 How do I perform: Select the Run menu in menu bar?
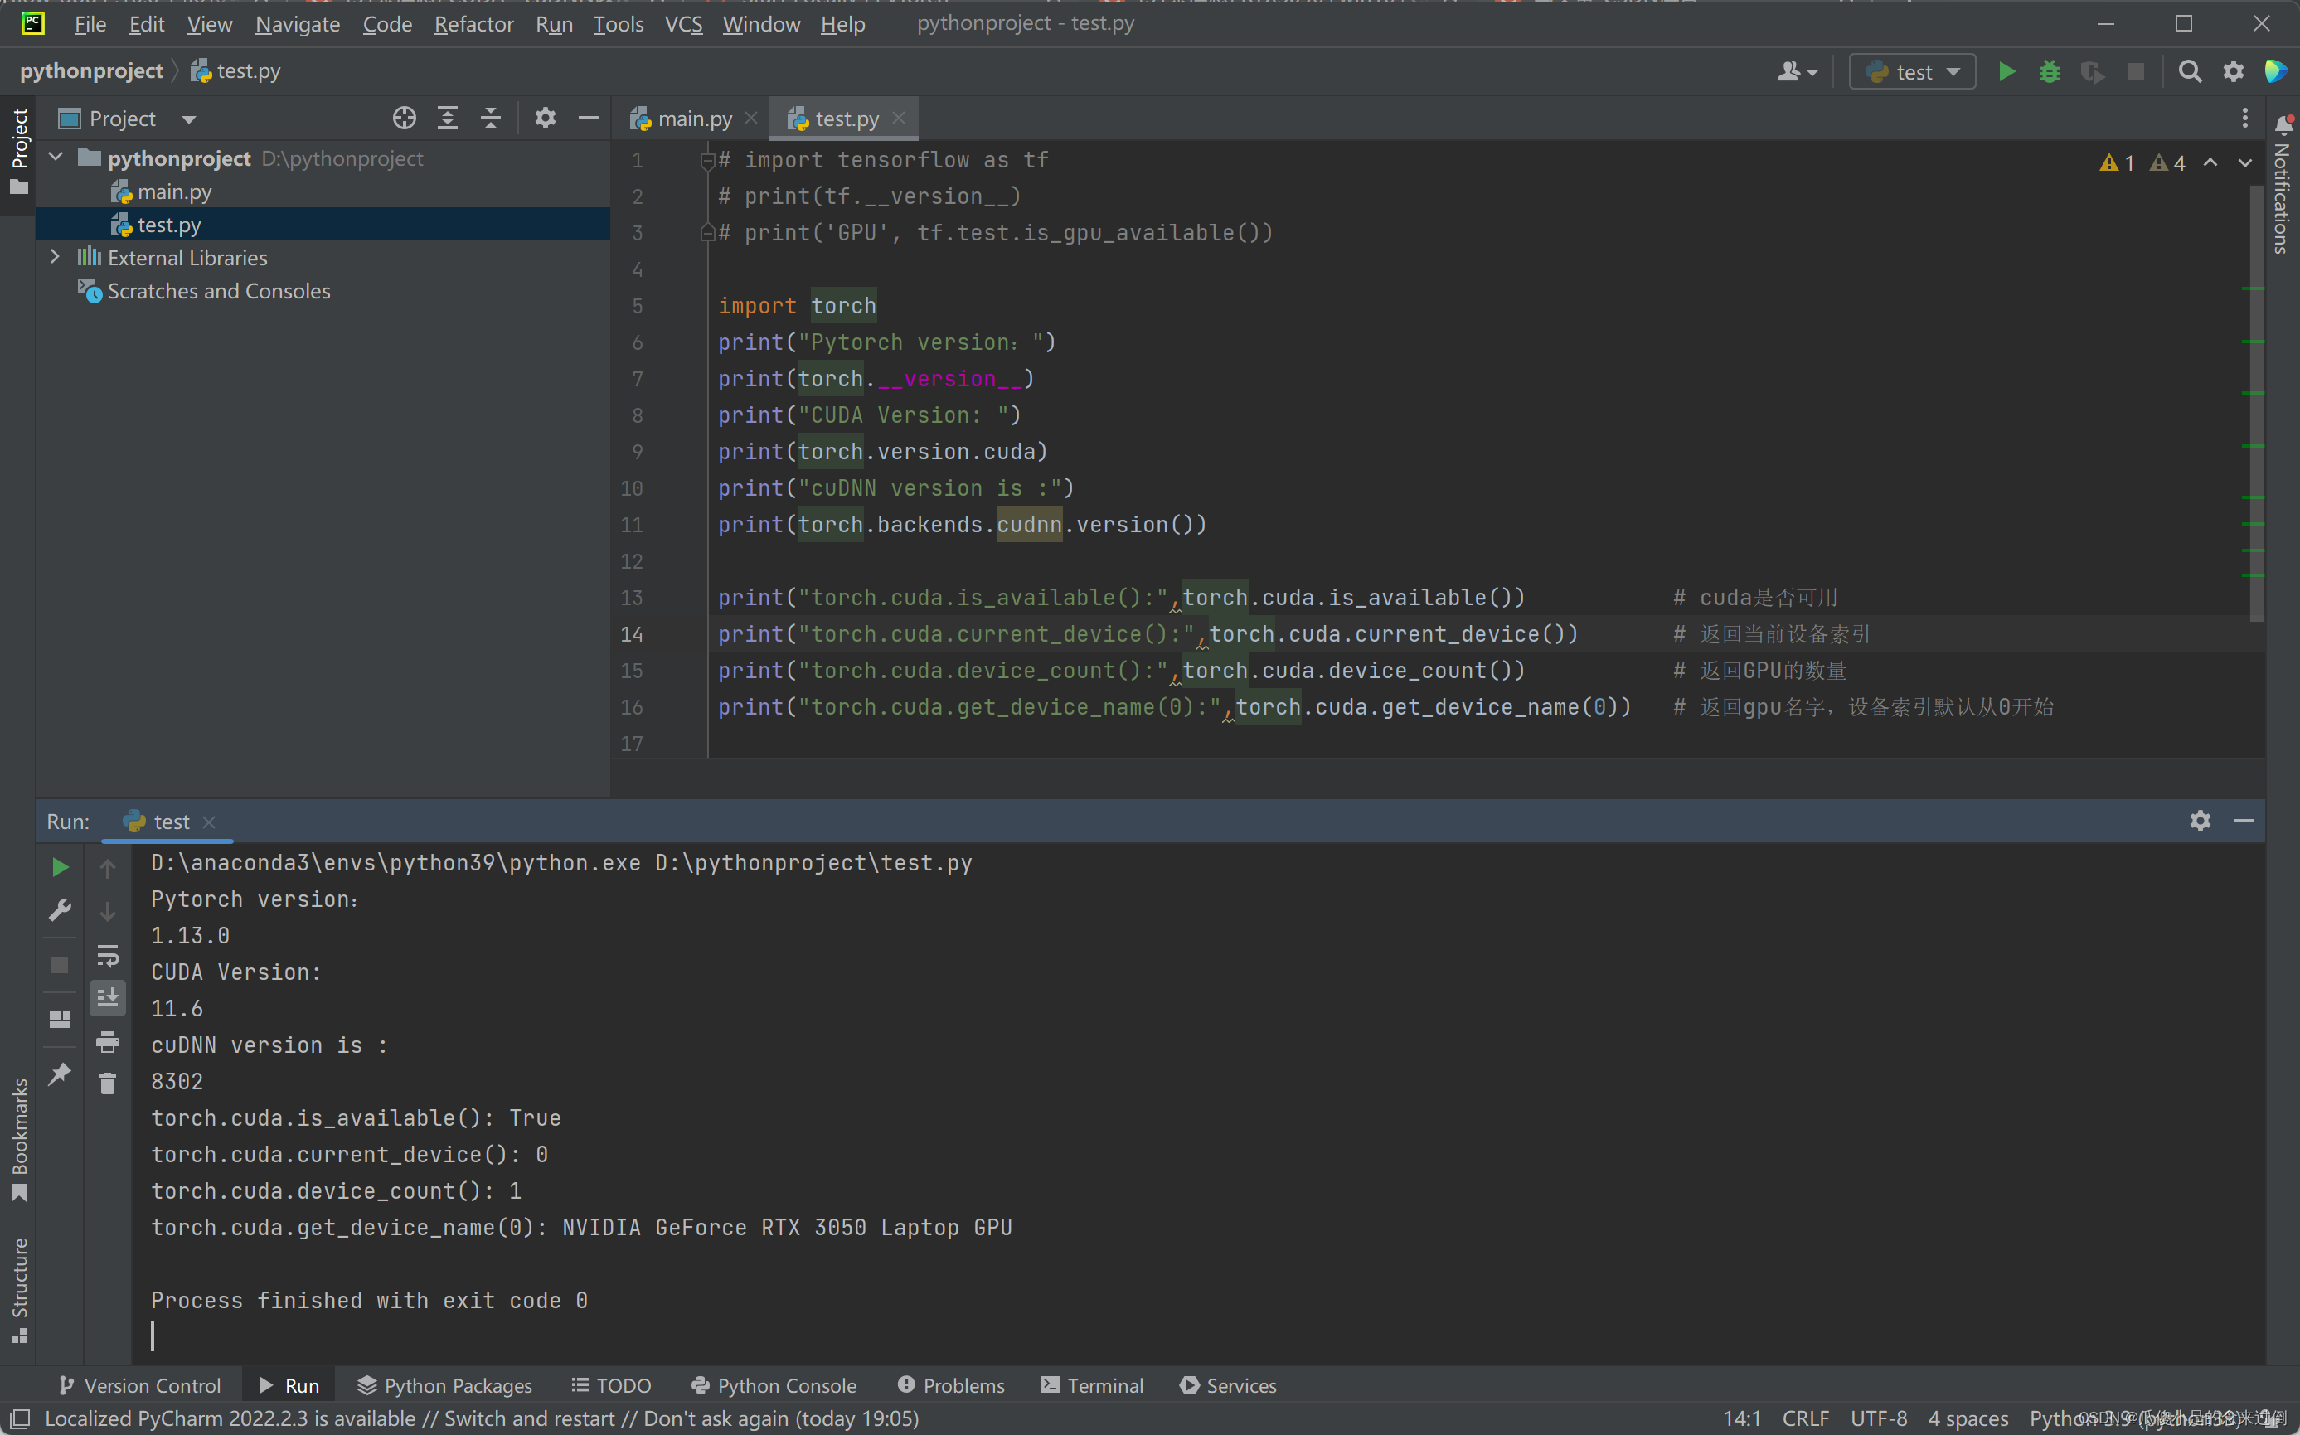click(x=552, y=23)
